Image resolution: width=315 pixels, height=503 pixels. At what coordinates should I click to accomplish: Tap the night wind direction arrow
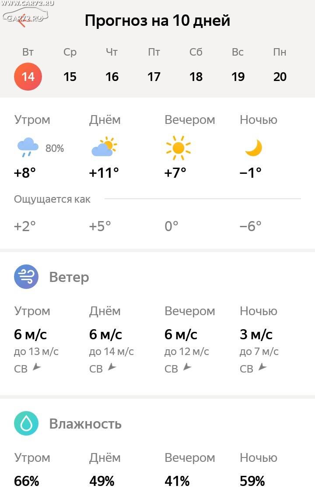pyautogui.click(x=262, y=367)
